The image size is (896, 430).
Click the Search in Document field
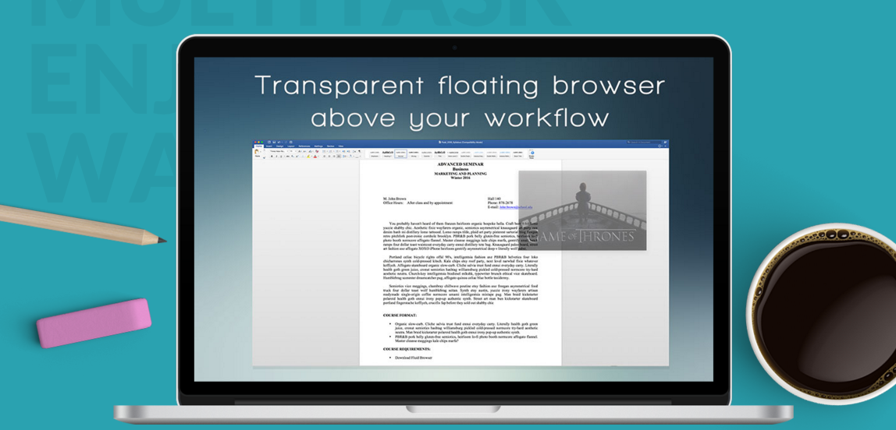point(645,142)
